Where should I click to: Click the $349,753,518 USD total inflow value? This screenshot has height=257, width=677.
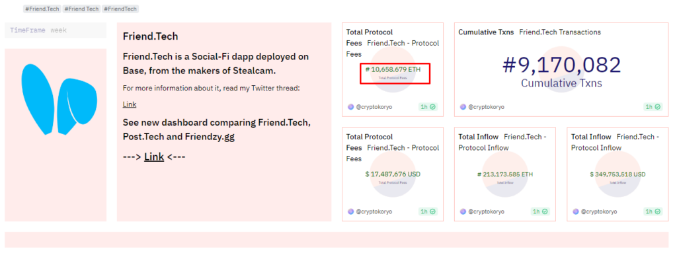[618, 174]
